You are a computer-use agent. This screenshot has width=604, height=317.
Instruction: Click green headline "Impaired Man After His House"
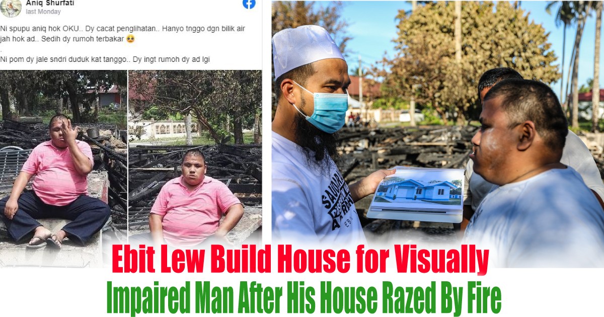click(x=304, y=298)
